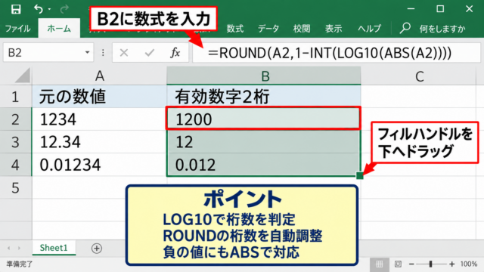
Task: Select cell with 有効数字2桁
Action: pyautogui.click(x=264, y=97)
